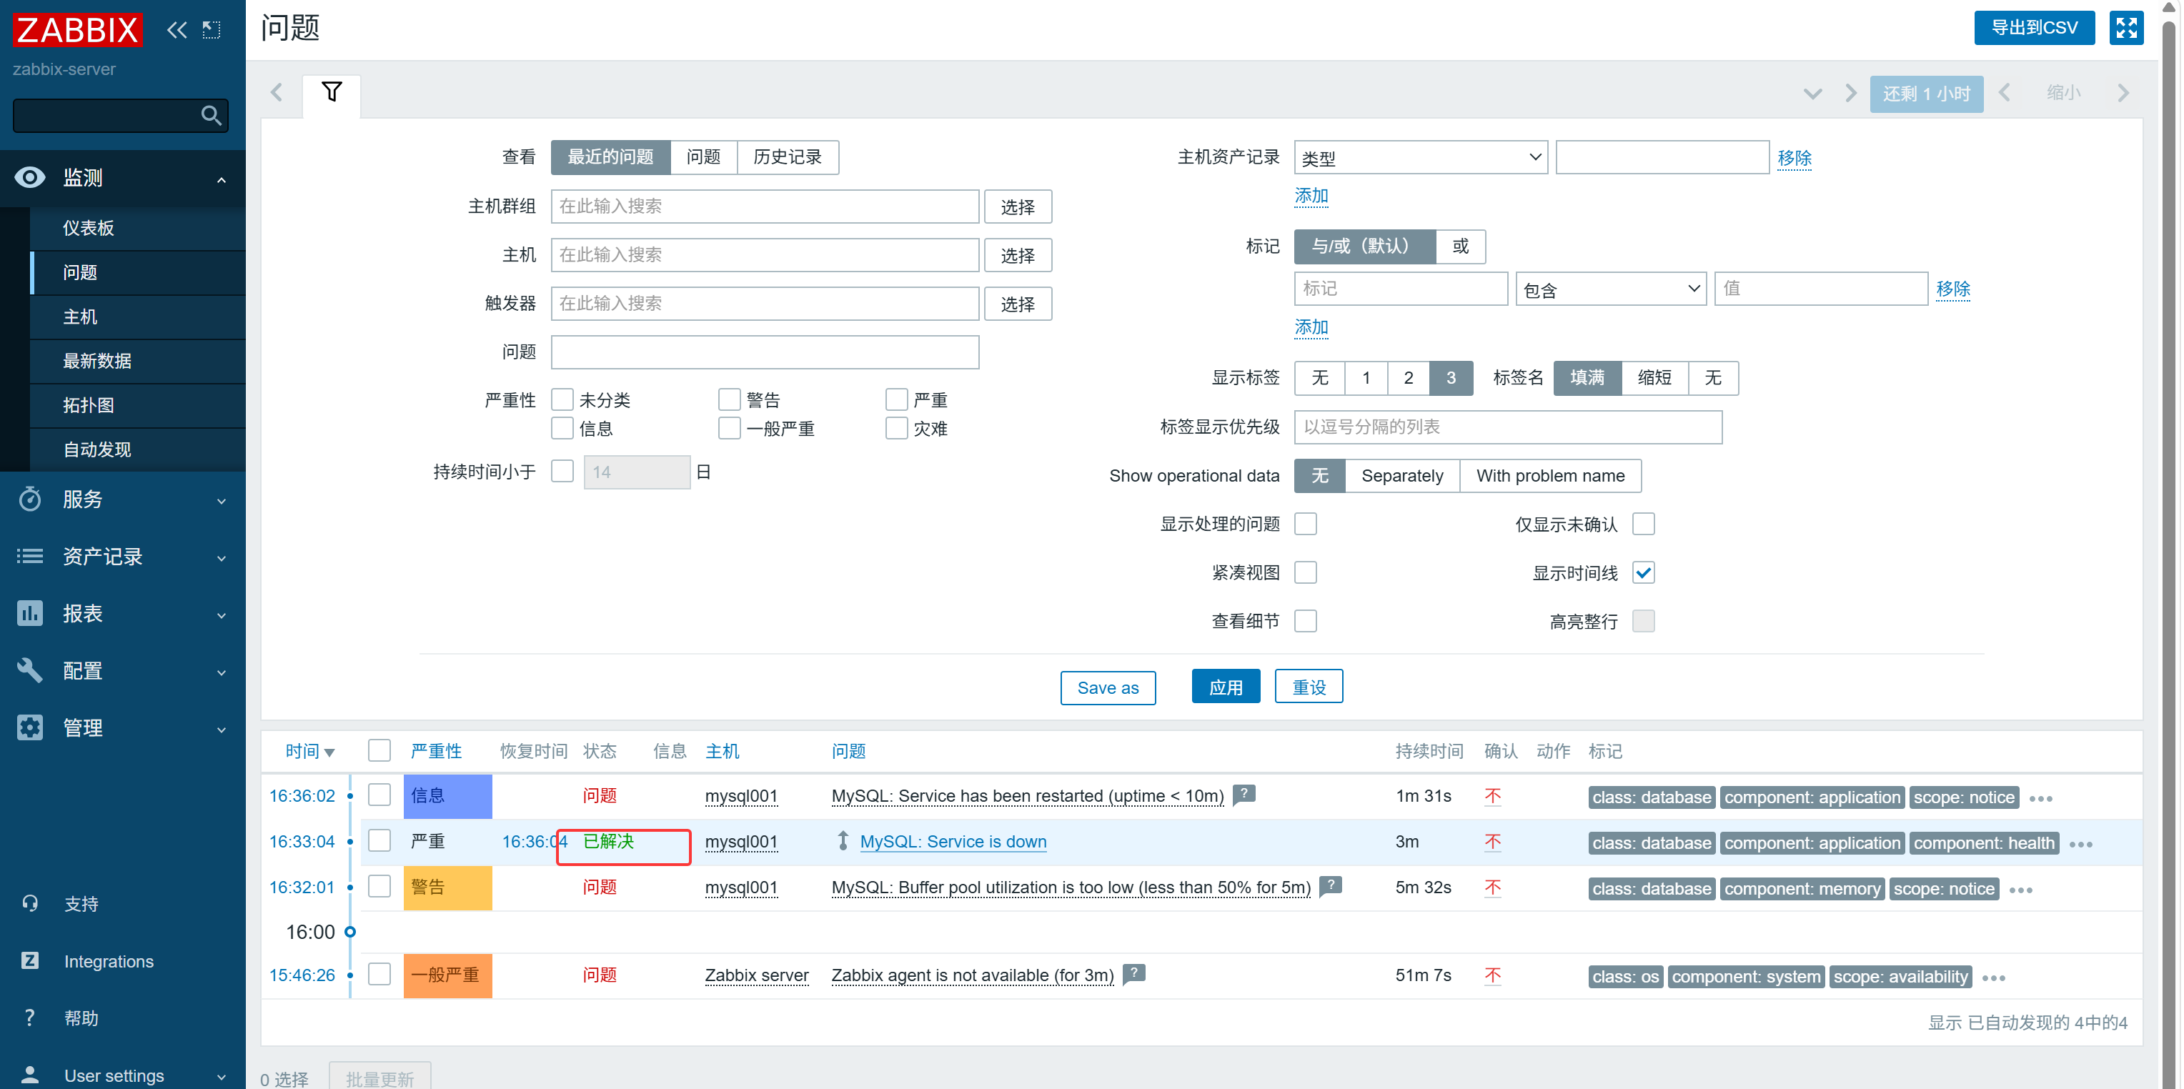Click the 16:00 timeline marker circle
Viewport: 2184px width, 1089px height.
click(349, 931)
